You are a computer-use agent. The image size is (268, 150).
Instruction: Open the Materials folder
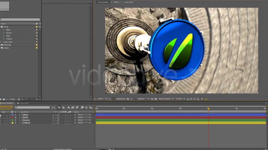(x=6, y=45)
